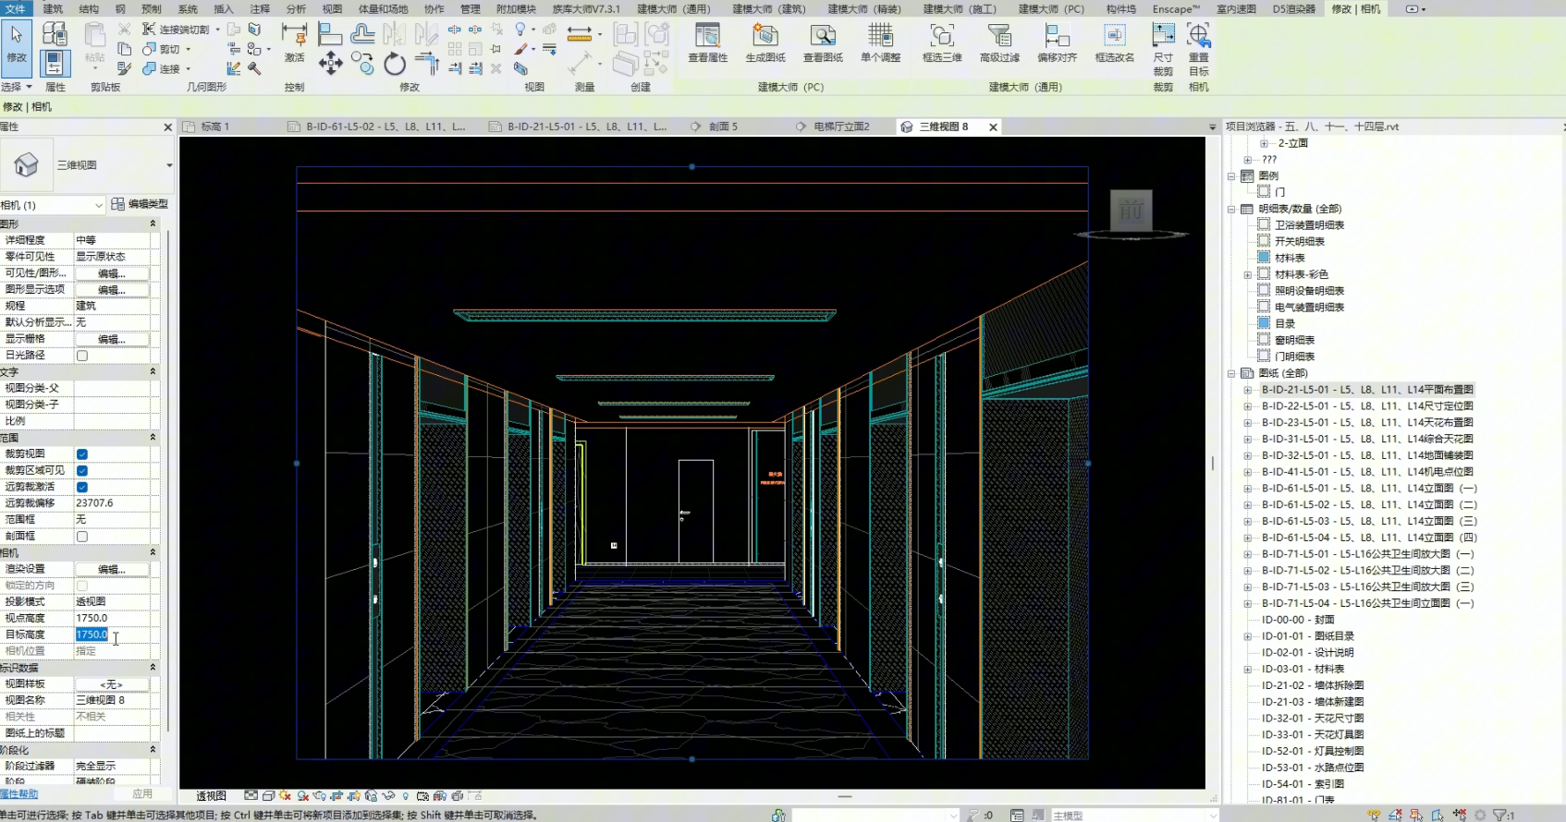Select the Move tool in 修改 panel

pos(330,63)
